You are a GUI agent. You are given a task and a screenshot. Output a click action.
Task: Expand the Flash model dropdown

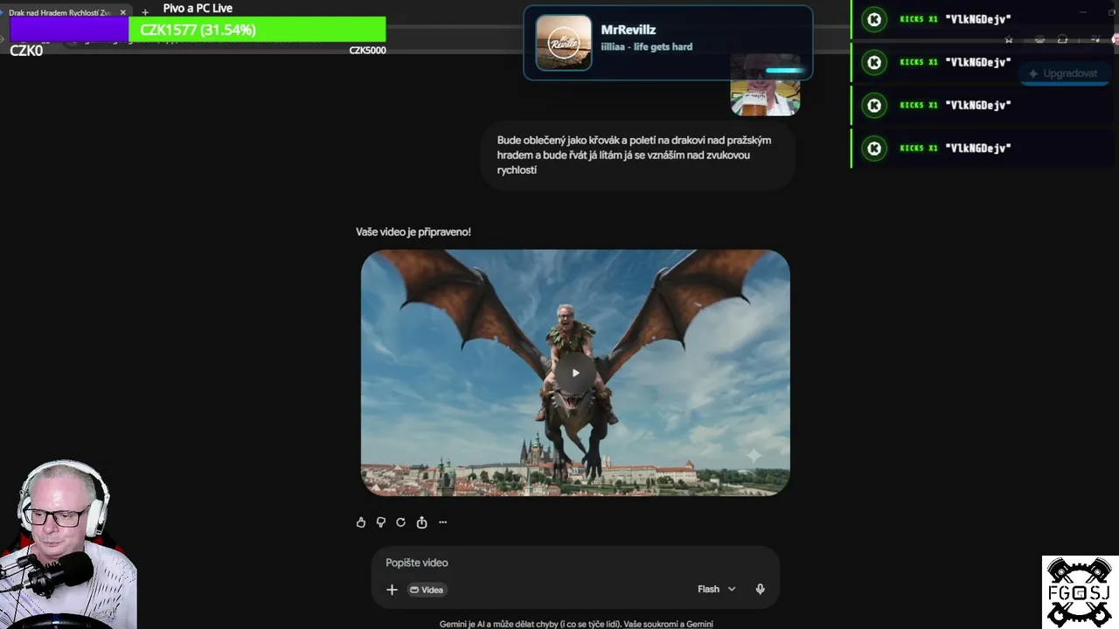tap(717, 589)
